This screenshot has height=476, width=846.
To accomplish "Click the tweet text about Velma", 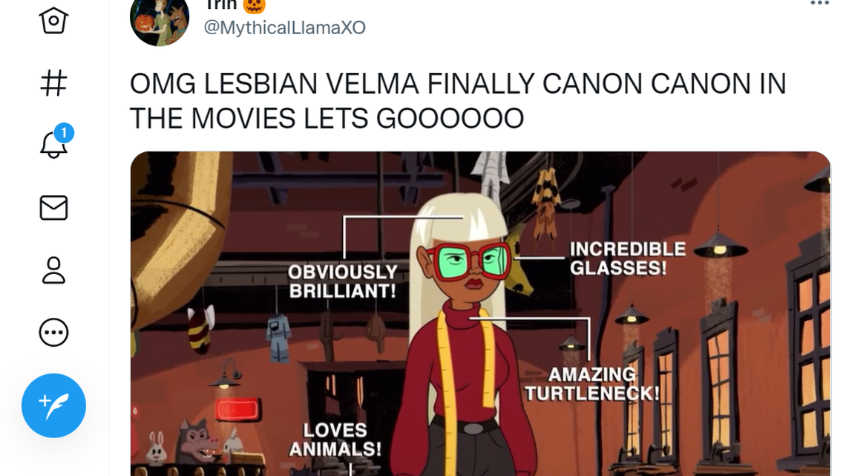I will pyautogui.click(x=458, y=101).
